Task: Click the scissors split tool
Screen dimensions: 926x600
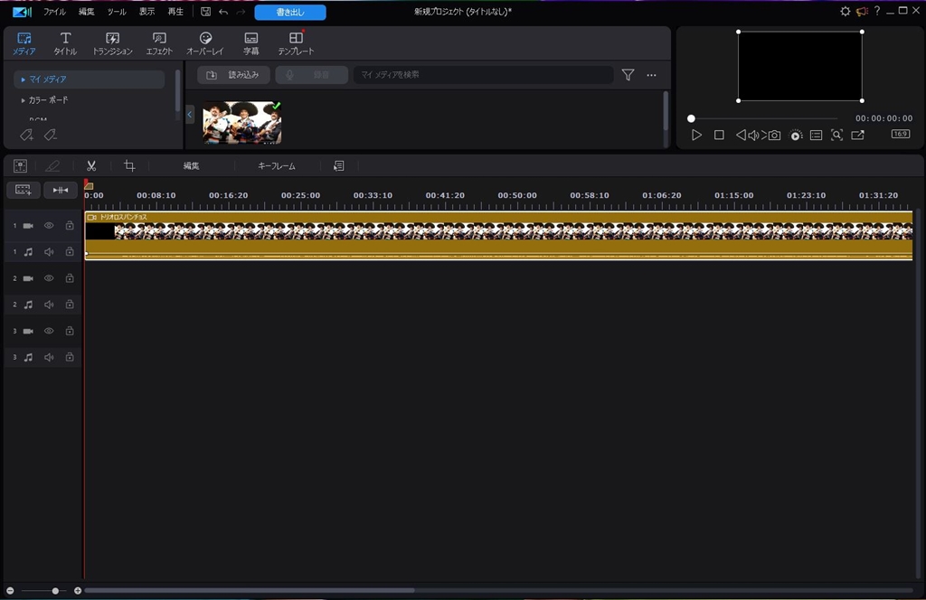Action: point(91,166)
